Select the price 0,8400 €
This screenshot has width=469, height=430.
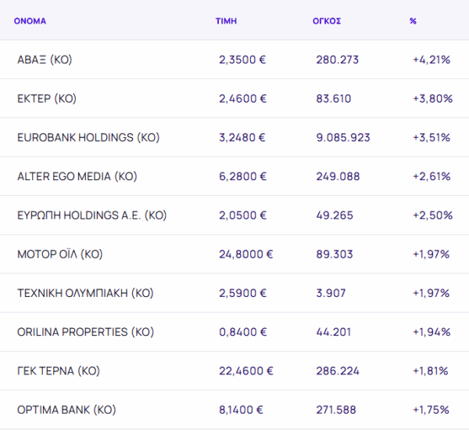tap(242, 332)
